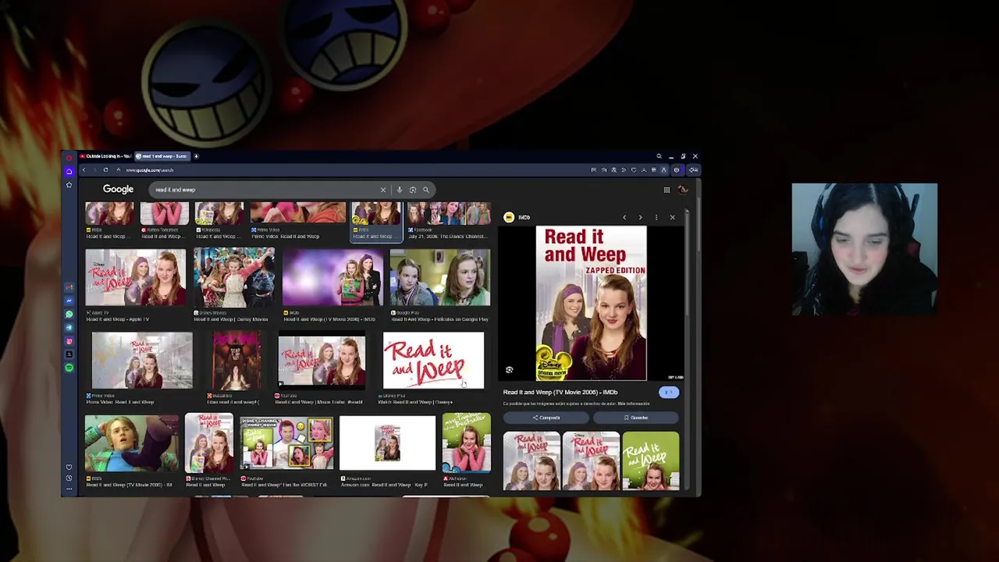The height and width of the screenshot is (562, 999).
Task: Click the lens search icon on the preview image
Action: 510,370
